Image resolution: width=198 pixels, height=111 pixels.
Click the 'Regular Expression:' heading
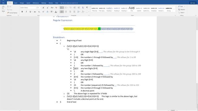coord(63,20)
